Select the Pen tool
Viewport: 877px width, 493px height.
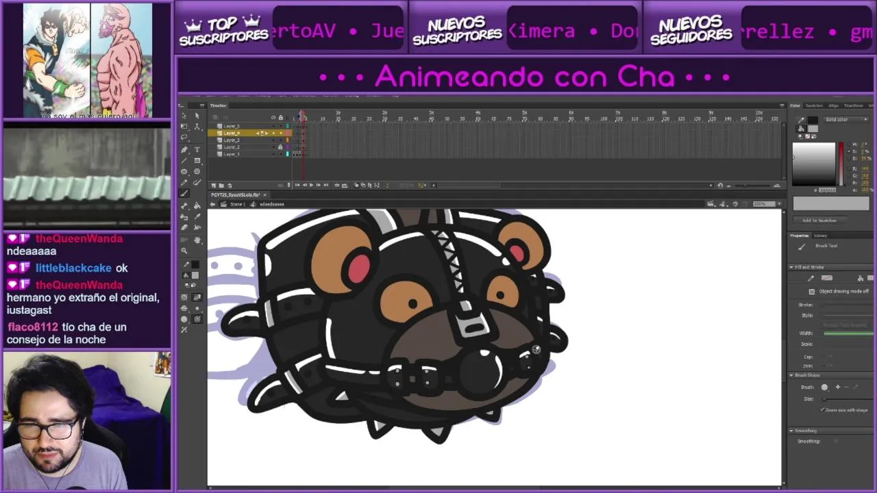click(x=184, y=149)
